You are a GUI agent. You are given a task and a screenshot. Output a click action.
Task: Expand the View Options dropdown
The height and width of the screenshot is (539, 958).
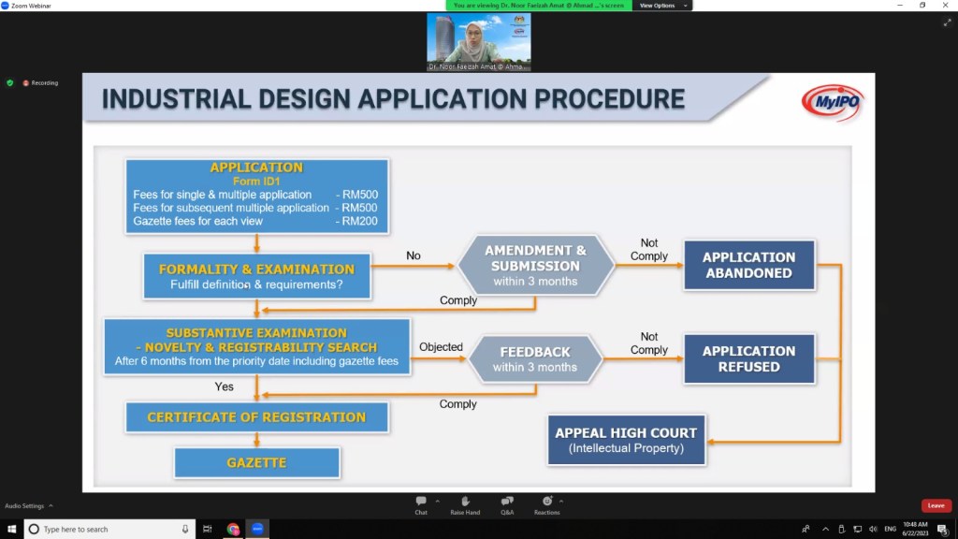tap(661, 6)
